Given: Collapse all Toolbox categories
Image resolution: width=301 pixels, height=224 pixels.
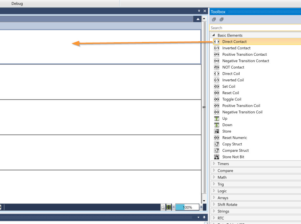Looking at the screenshot, I should point(214,20).
